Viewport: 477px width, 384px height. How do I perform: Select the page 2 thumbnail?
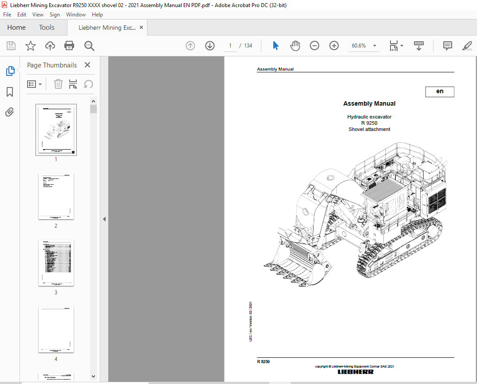click(x=55, y=197)
